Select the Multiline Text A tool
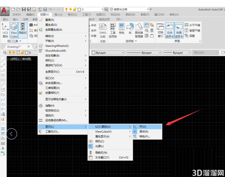Viewport: 225px width, 177px height. [x=3, y=148]
